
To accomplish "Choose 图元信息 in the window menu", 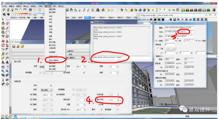I will point(52,12).
